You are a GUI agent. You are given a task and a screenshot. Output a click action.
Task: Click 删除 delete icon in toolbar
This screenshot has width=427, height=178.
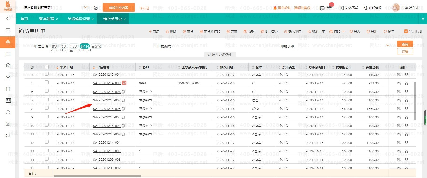tap(167, 31)
